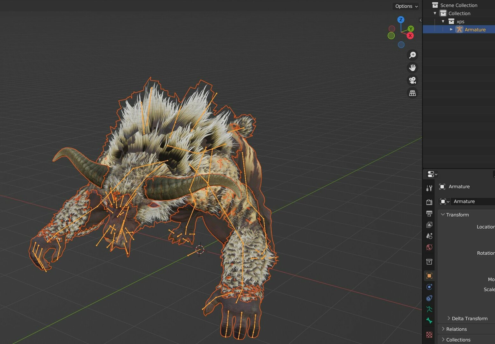Snap view to the Z axis on gizmo
Viewport: 495px width, 344px height.
[401, 20]
